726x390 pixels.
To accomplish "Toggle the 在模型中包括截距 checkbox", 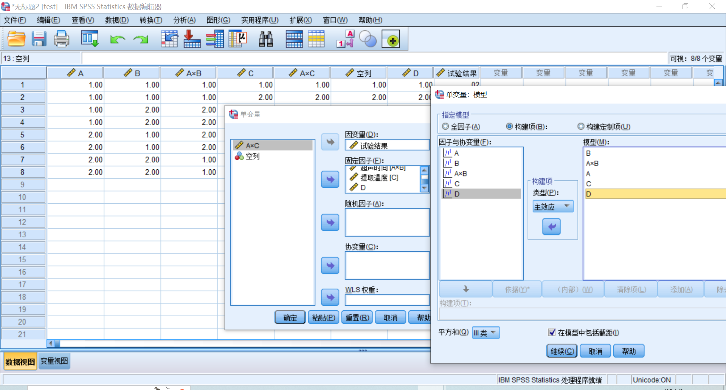I will [x=552, y=333].
